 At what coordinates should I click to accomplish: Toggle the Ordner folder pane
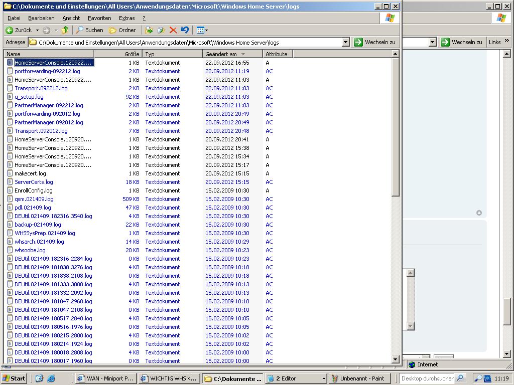[x=122, y=30]
